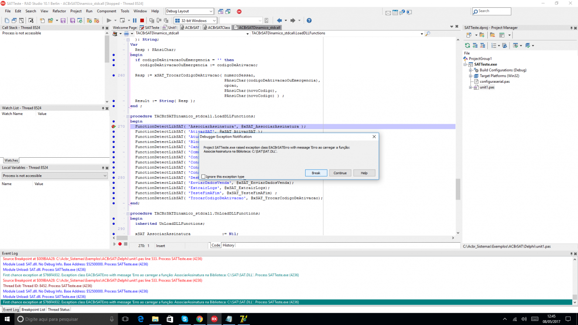578x325 pixels.
Task: Pin the Project Manager panel
Action: [x=571, y=28]
